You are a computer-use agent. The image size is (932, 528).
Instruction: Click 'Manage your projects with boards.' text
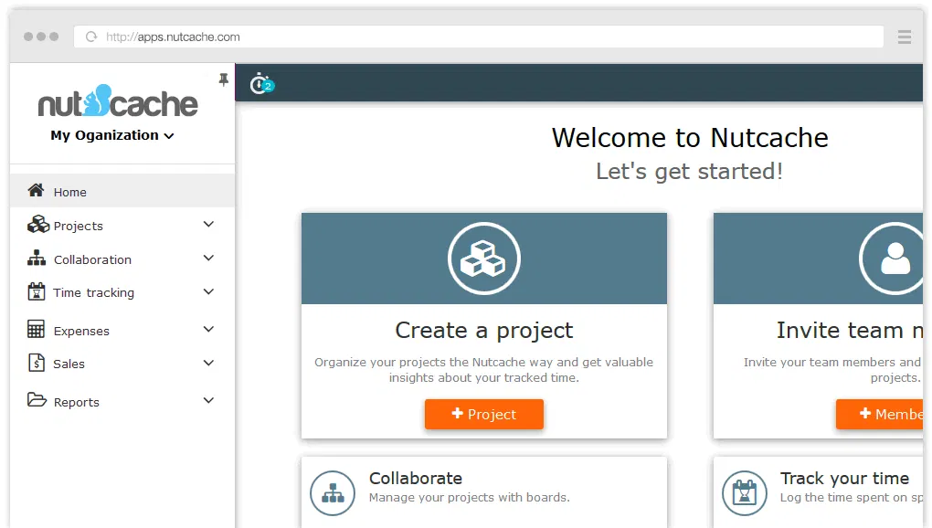point(469,497)
